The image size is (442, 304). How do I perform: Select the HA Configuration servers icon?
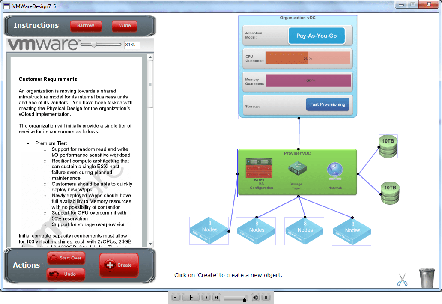tap(259, 167)
